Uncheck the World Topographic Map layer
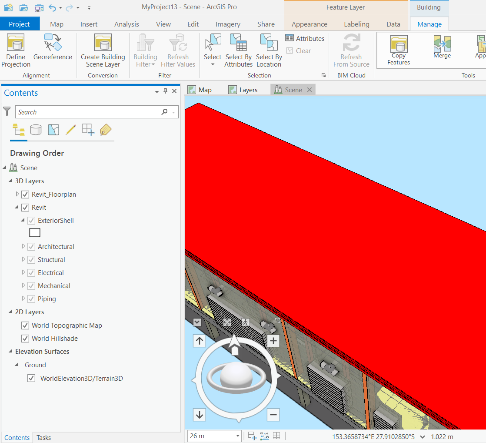This screenshot has width=486, height=443. click(25, 325)
